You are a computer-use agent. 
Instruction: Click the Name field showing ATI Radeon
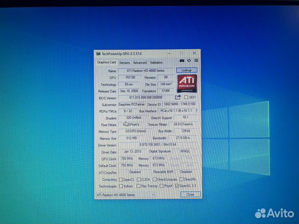[x=145, y=71]
